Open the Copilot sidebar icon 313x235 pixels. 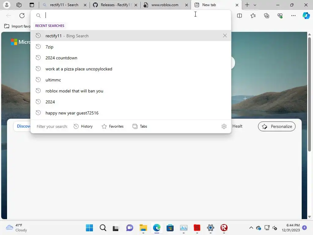pos(306,16)
